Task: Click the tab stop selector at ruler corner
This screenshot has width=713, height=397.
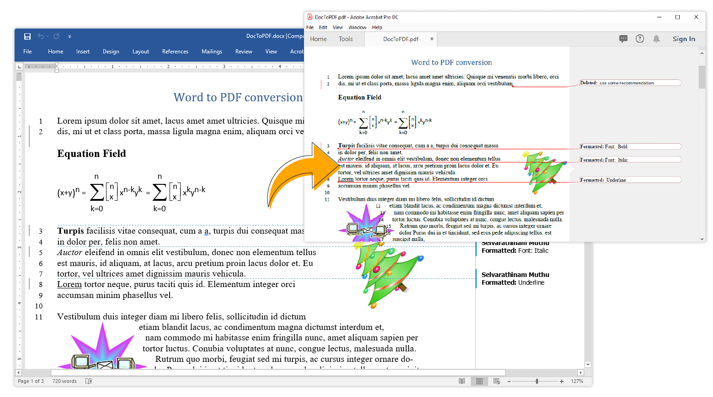Action: pos(19,67)
